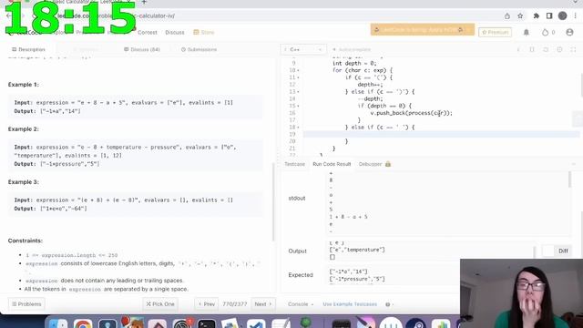The height and width of the screenshot is (328, 583).
Task: Launch Terminal from the dock
Action: [207, 323]
